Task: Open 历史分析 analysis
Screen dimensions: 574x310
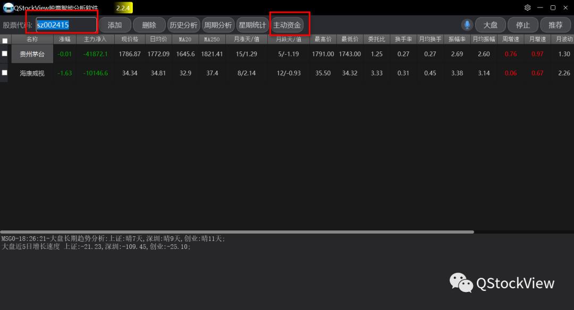Action: pyautogui.click(x=184, y=25)
